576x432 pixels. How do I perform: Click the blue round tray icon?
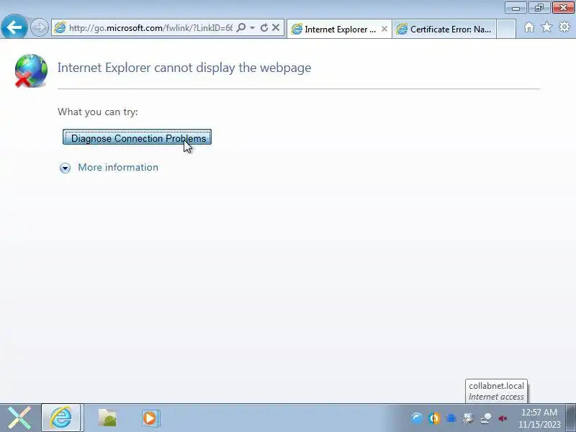click(417, 418)
